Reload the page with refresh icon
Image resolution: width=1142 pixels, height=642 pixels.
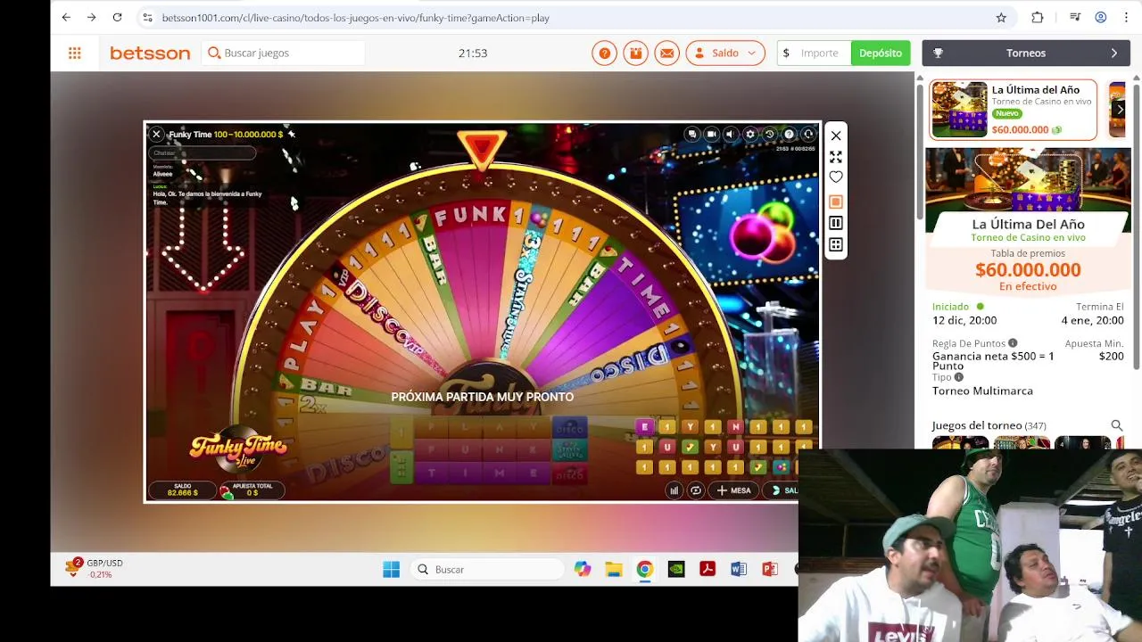click(117, 17)
